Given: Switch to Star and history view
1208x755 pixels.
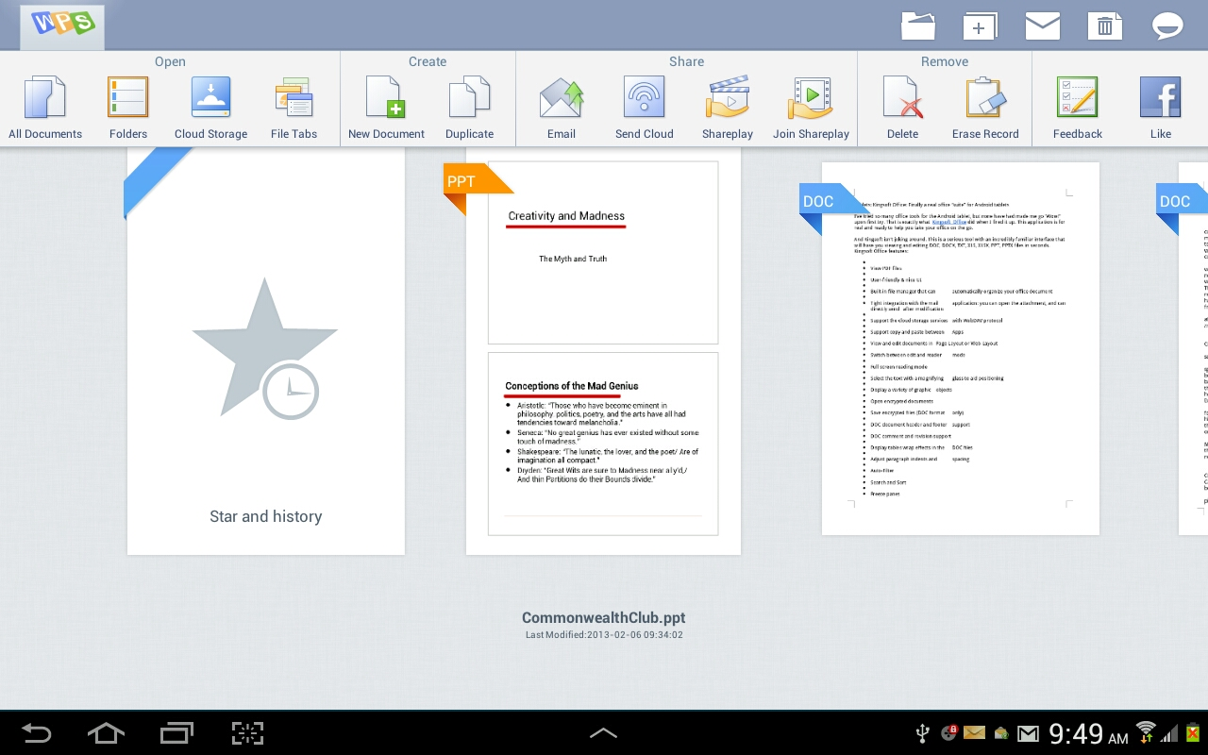Looking at the screenshot, I should point(265,359).
